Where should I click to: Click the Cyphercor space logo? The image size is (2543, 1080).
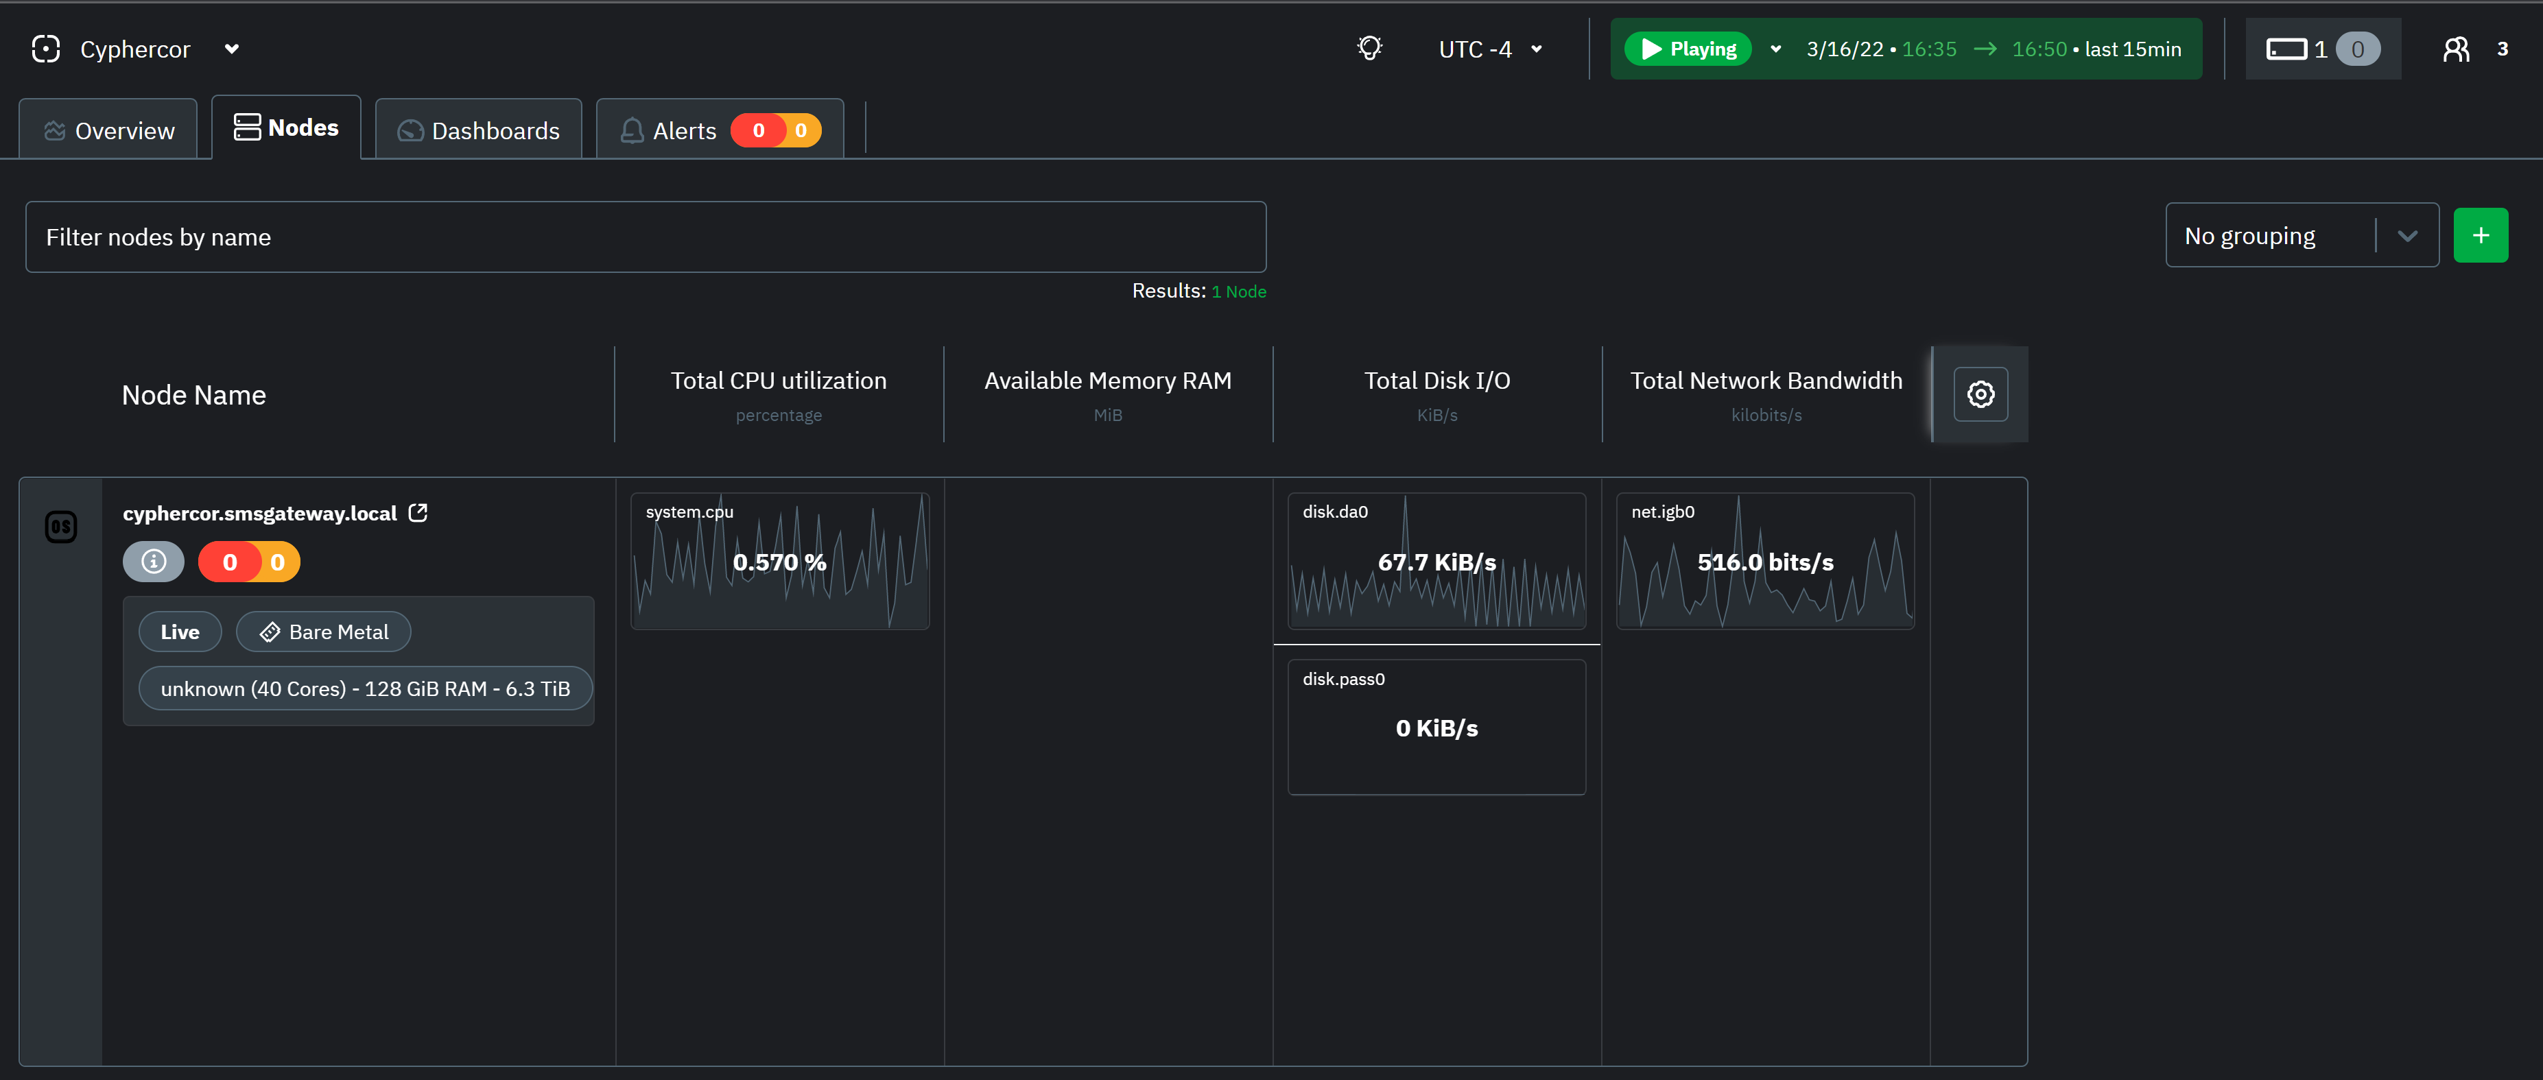45,47
